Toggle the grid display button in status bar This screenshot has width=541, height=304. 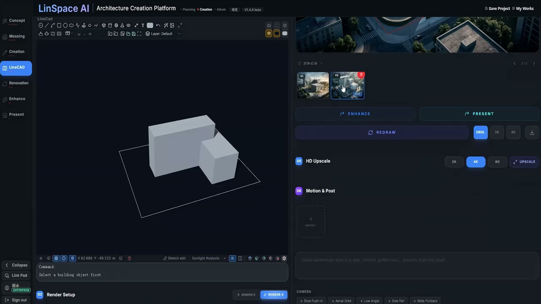click(x=56, y=258)
